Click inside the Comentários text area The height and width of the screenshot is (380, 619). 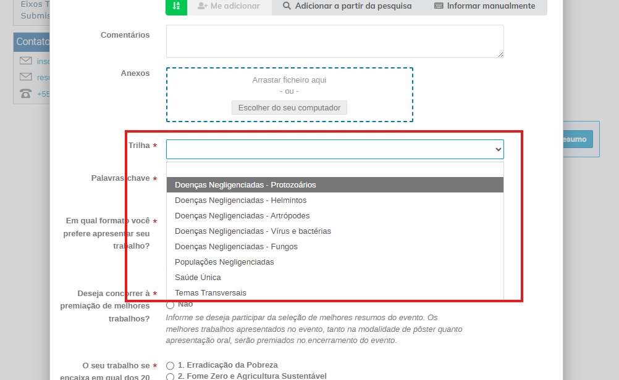335,41
